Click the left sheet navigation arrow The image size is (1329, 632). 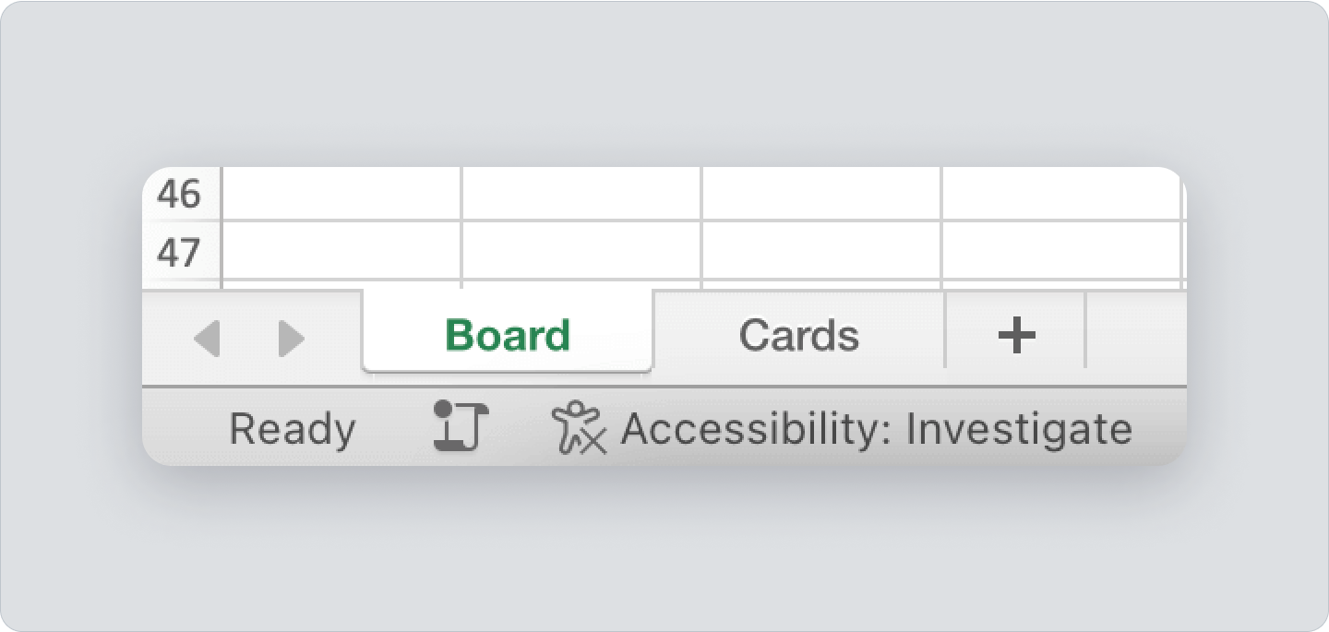(209, 339)
